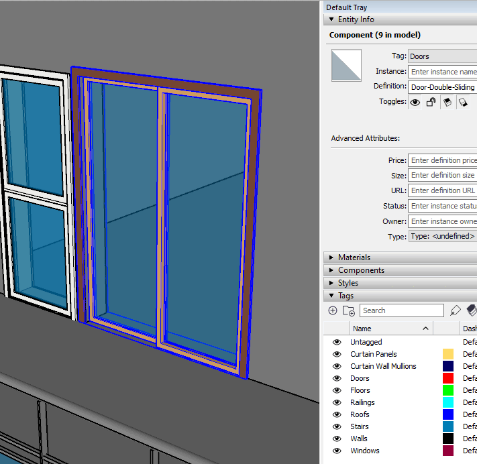Toggle the cast shadows icon
Image resolution: width=477 pixels, height=464 pixels.
[447, 102]
